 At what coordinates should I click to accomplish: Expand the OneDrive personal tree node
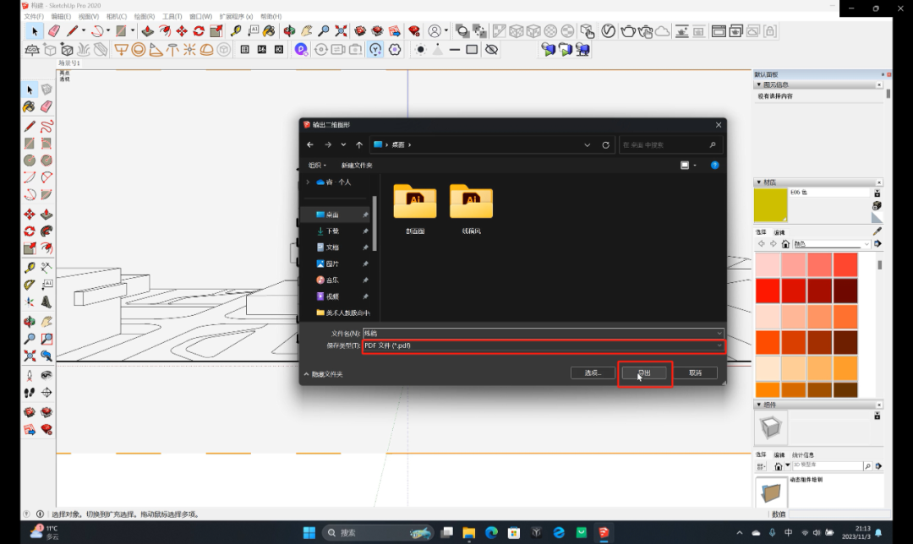pyautogui.click(x=308, y=182)
